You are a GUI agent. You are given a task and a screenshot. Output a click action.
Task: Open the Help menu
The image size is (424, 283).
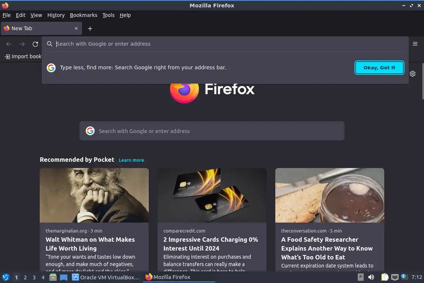[x=125, y=15]
